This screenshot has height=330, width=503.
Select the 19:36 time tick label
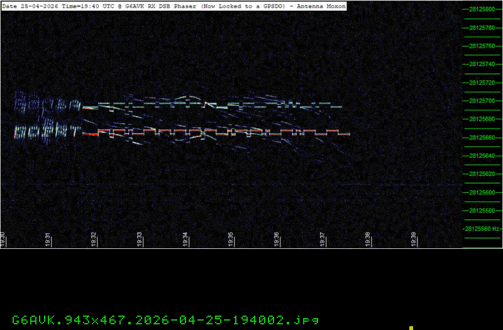click(x=277, y=239)
